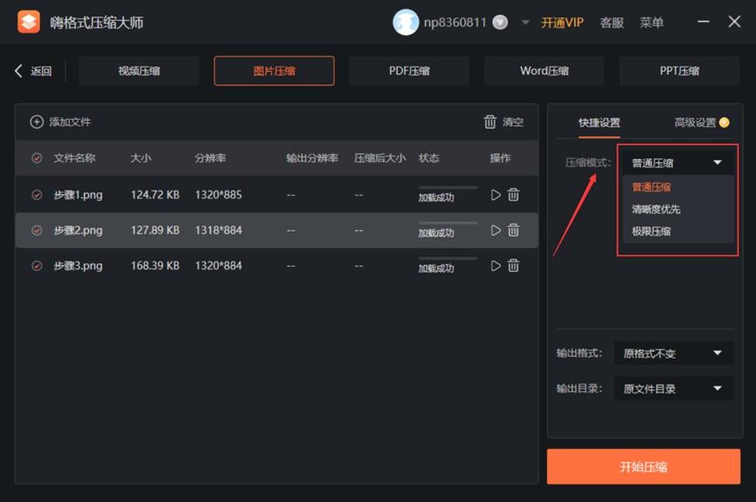
Task: Click the 添加文件 plus icon
Action: point(37,122)
